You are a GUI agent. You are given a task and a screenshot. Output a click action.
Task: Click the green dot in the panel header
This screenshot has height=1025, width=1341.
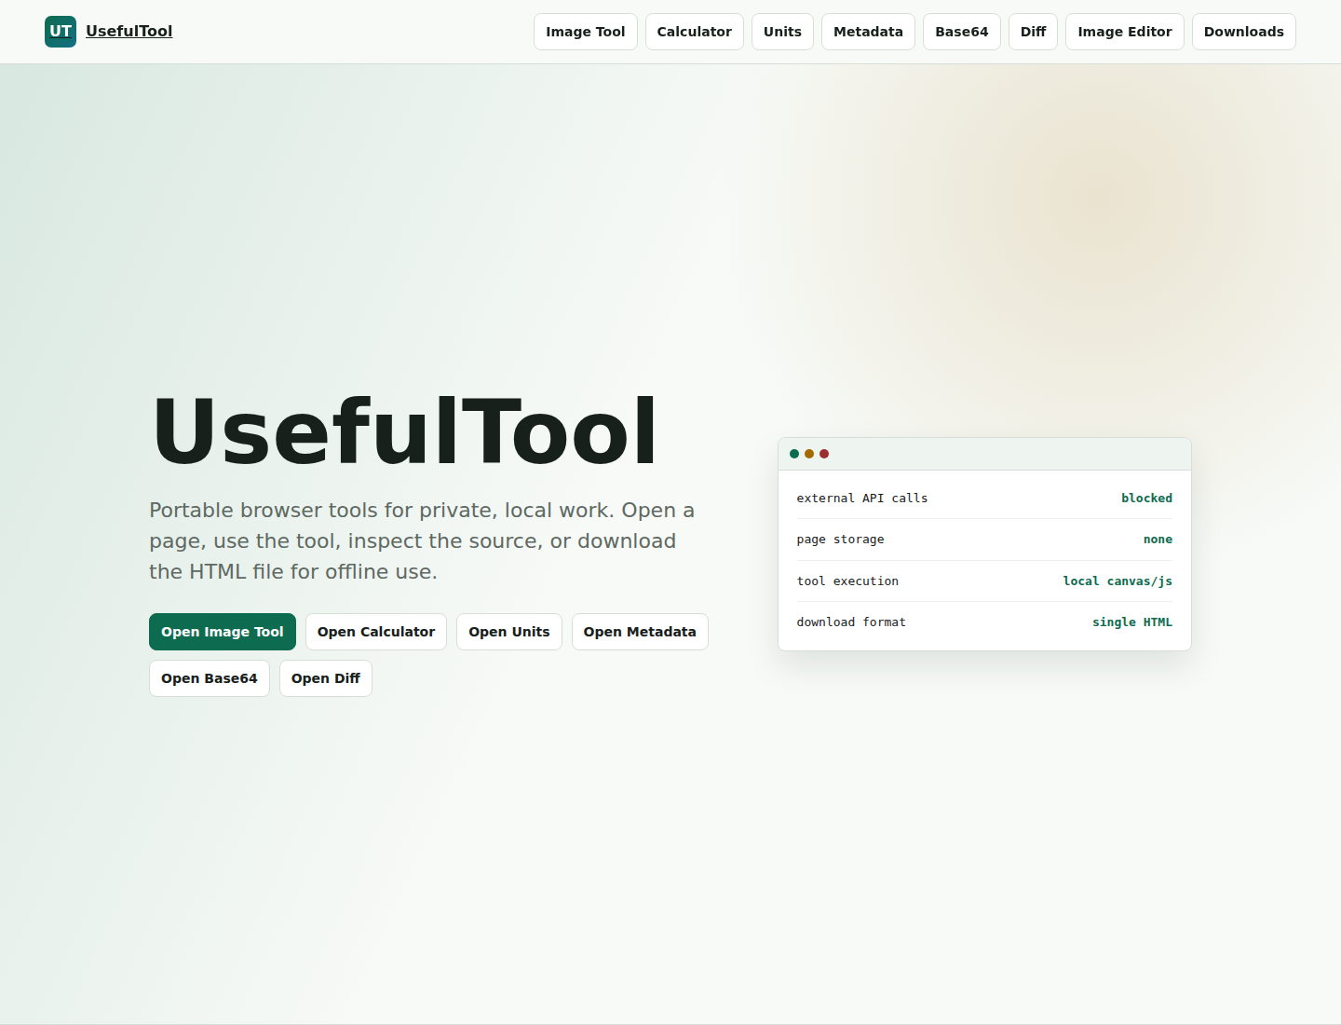[794, 454]
